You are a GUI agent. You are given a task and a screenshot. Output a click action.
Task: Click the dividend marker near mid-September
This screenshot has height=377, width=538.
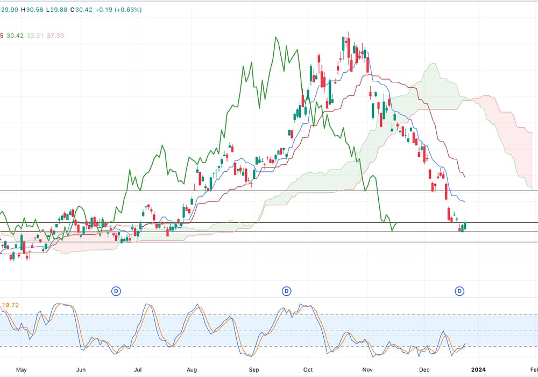point(287,291)
